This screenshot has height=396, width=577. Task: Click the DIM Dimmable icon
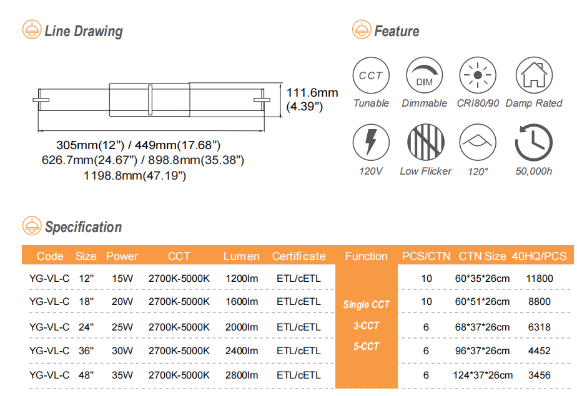pos(424,75)
